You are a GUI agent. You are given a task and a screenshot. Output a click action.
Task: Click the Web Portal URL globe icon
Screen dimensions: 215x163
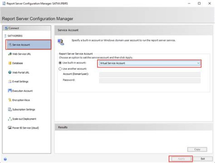coord(10,72)
